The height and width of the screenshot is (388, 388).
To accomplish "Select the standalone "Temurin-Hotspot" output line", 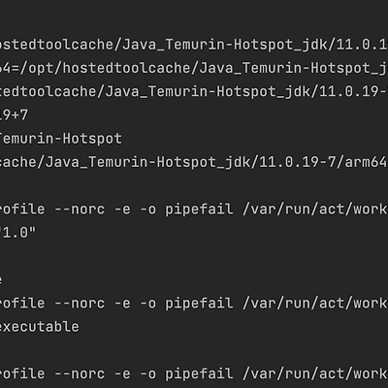I will coord(61,139).
